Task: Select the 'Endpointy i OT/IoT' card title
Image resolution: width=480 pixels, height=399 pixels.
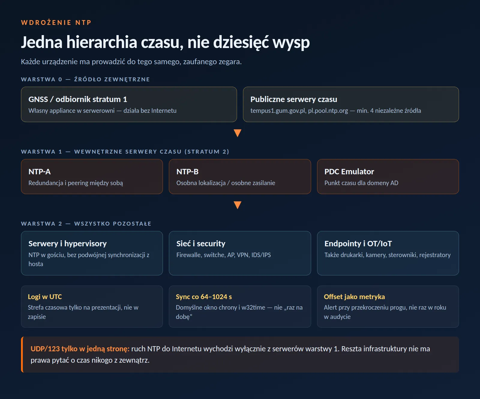Action: 358,244
